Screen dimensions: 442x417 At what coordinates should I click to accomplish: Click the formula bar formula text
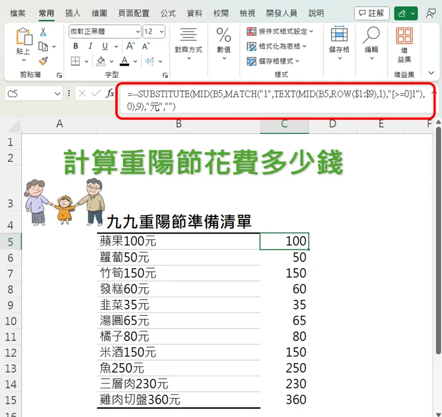[x=276, y=101]
